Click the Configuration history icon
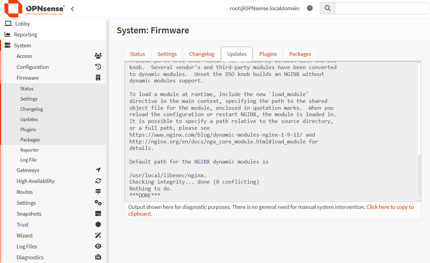This screenshot has width=430, height=263. pos(98,67)
